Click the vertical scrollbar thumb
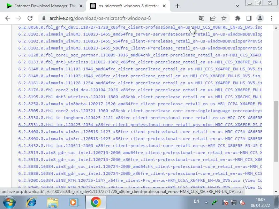279x209 pixels. (x=276, y=131)
